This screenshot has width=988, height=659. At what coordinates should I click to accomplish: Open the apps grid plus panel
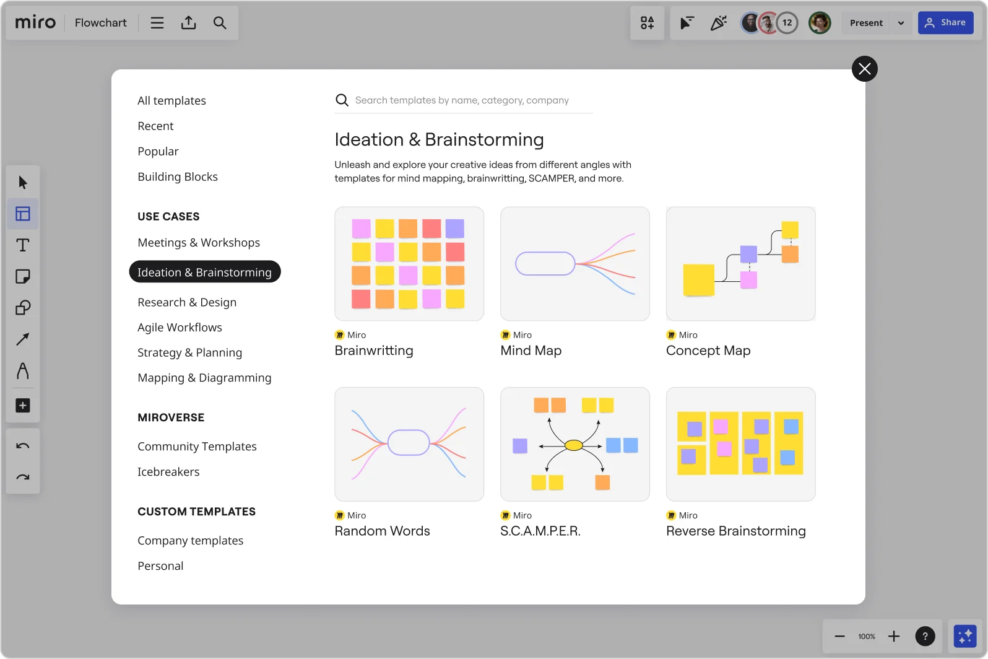tap(647, 23)
